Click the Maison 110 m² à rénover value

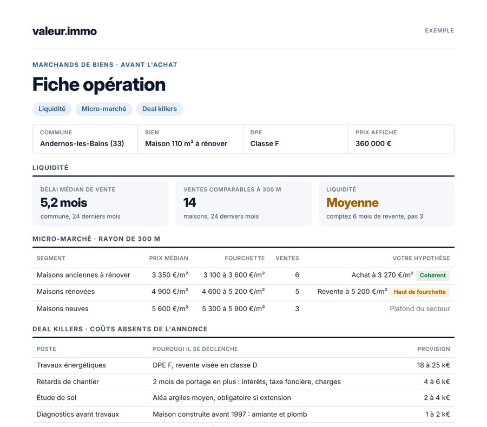tap(186, 143)
